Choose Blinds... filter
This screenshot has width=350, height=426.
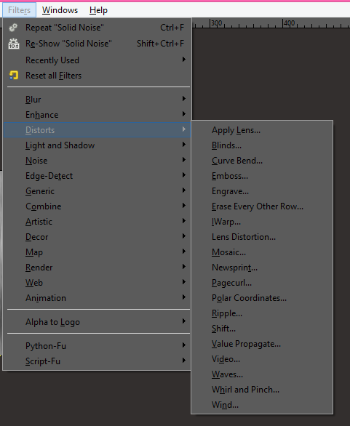click(x=262, y=145)
